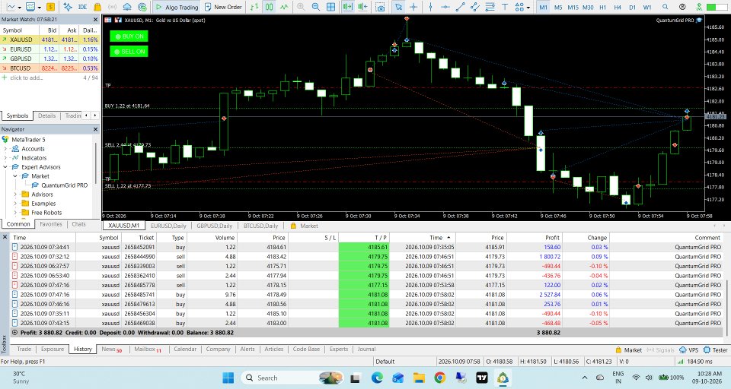731x389 pixels.
Task: Select the BTCUSD row in Market Watch
Action: [50, 68]
